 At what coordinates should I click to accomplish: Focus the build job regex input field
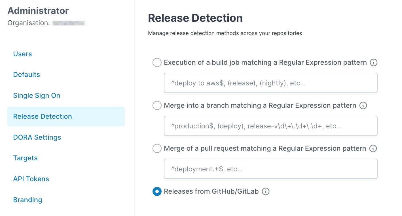click(270, 83)
